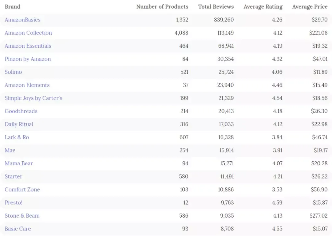Select the 8,708 total reviews cell
The image size is (332, 236).
(x=227, y=229)
